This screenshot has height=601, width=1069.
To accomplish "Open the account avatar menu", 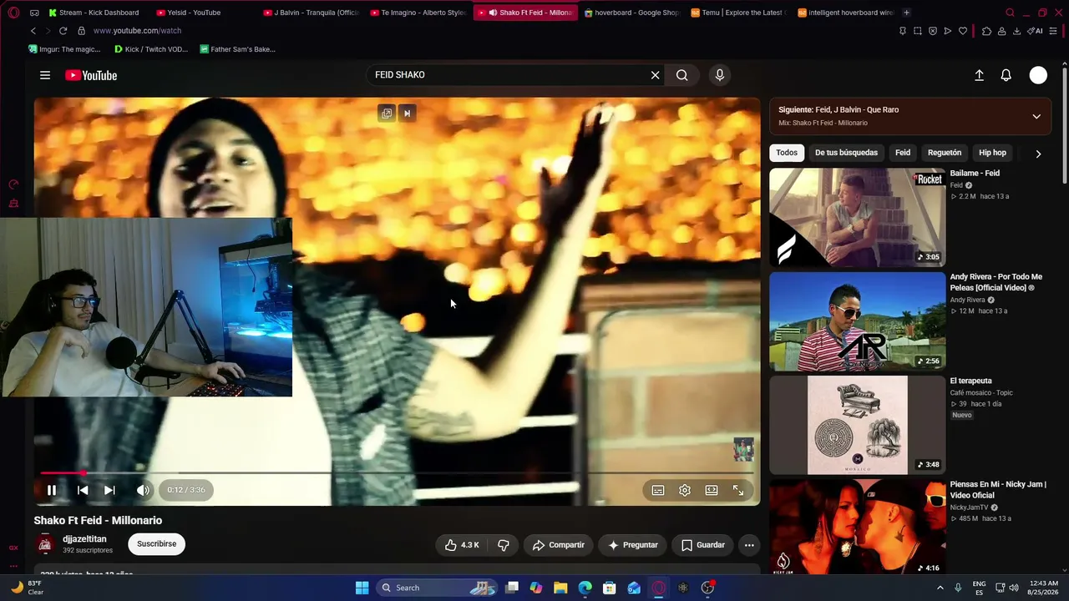I will point(1038,75).
